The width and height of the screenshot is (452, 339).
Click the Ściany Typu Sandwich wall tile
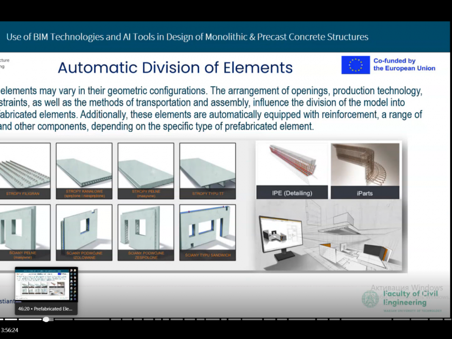pyautogui.click(x=208, y=232)
